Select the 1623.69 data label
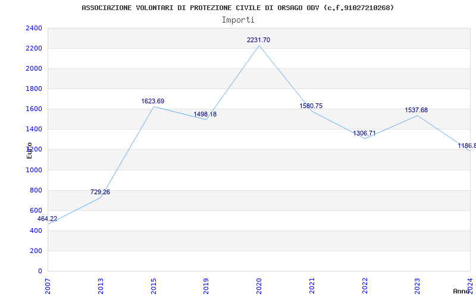Image resolution: width=476 pixels, height=297 pixels. click(153, 101)
